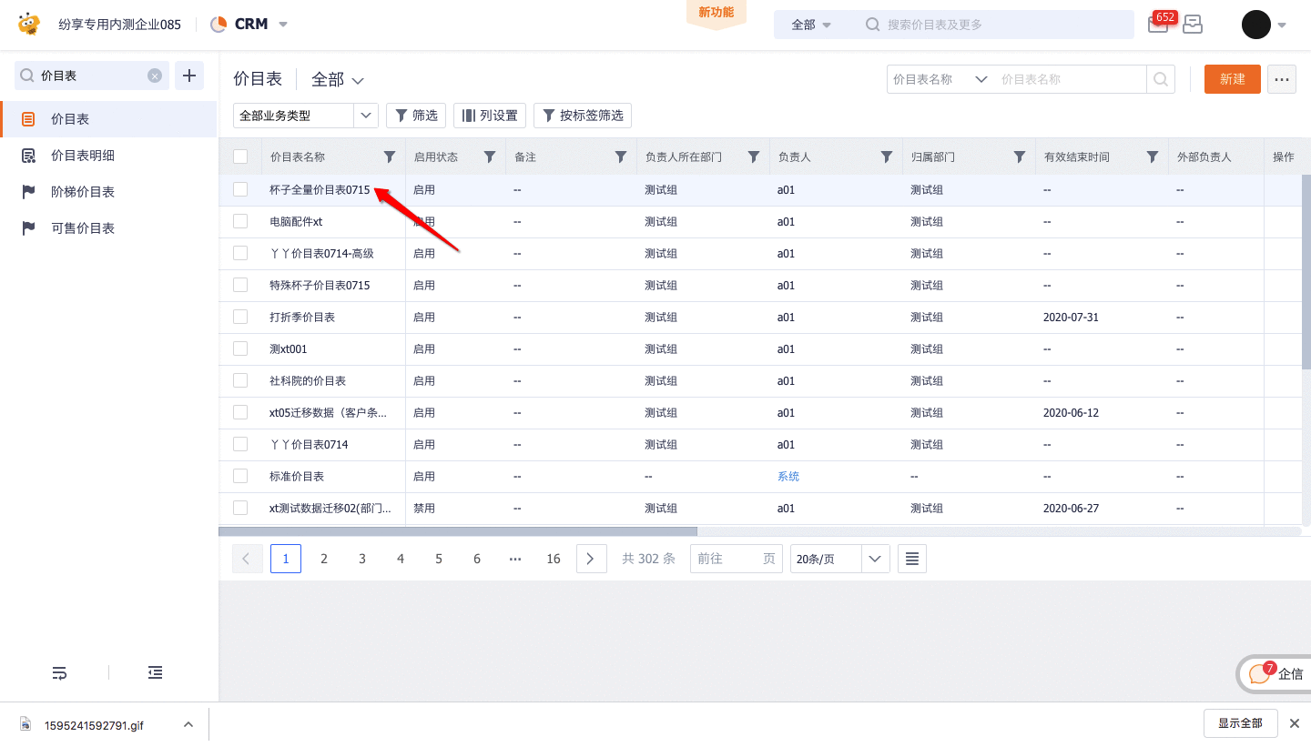This screenshot has width=1311, height=747.
Task: Open 价目表明细 in the sidebar
Action: [108, 156]
